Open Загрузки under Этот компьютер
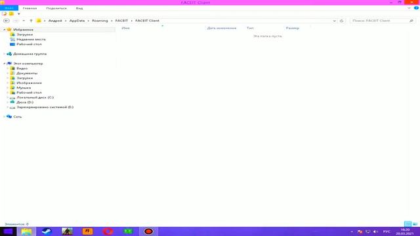Image resolution: width=420 pixels, height=236 pixels. click(x=25, y=78)
